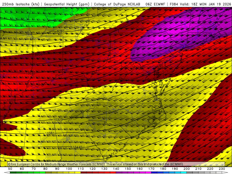The width and height of the screenshot is (232, 174).
Task: Click the 150 value on the color scale
Action: click(128, 169)
